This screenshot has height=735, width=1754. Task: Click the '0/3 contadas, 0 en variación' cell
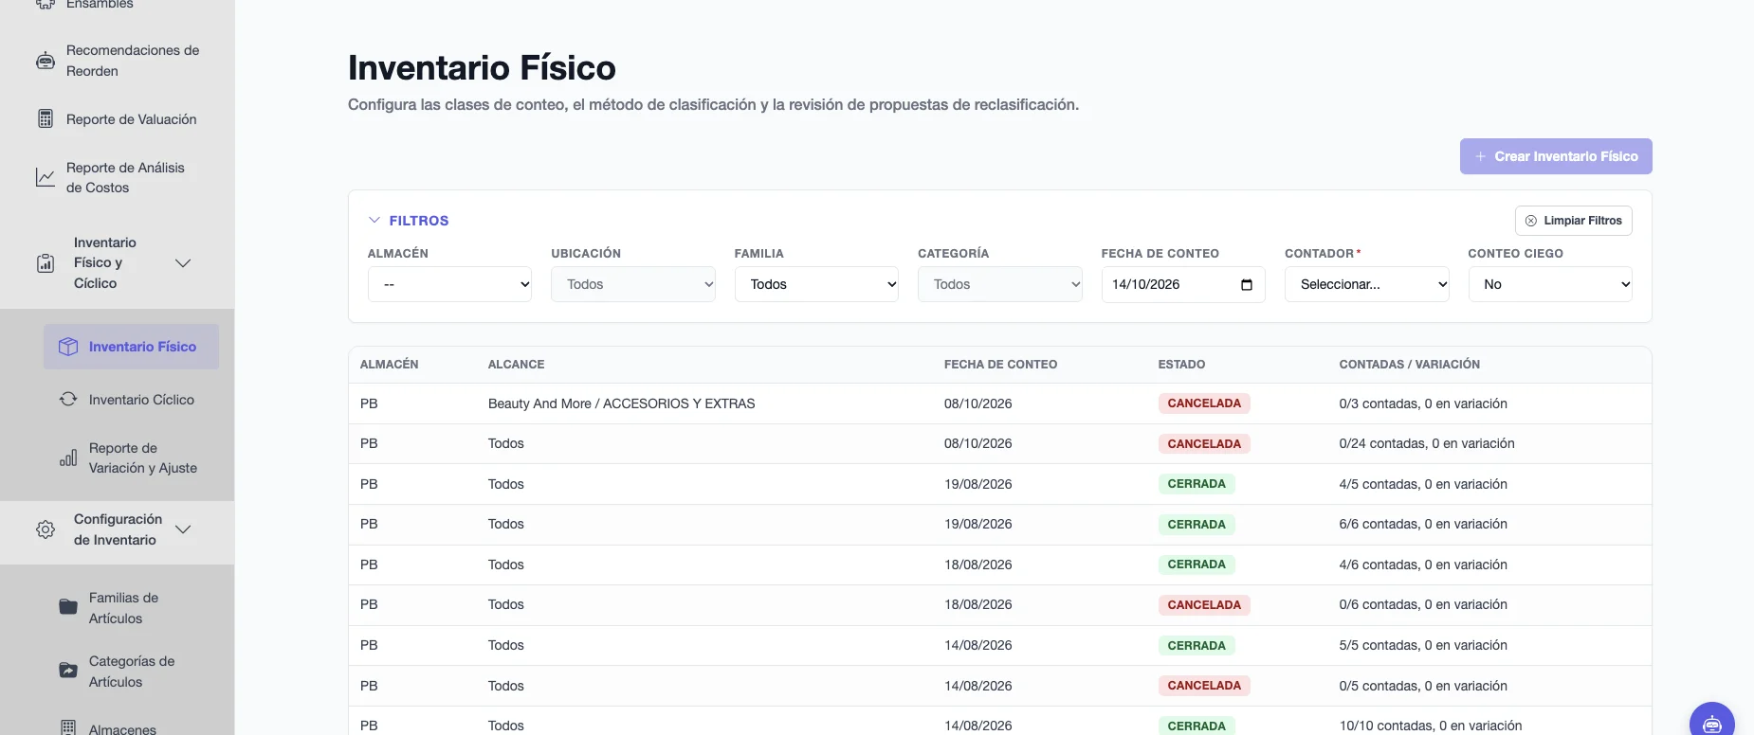(x=1423, y=403)
